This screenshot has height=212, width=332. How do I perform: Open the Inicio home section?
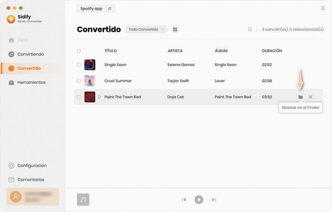(18, 40)
